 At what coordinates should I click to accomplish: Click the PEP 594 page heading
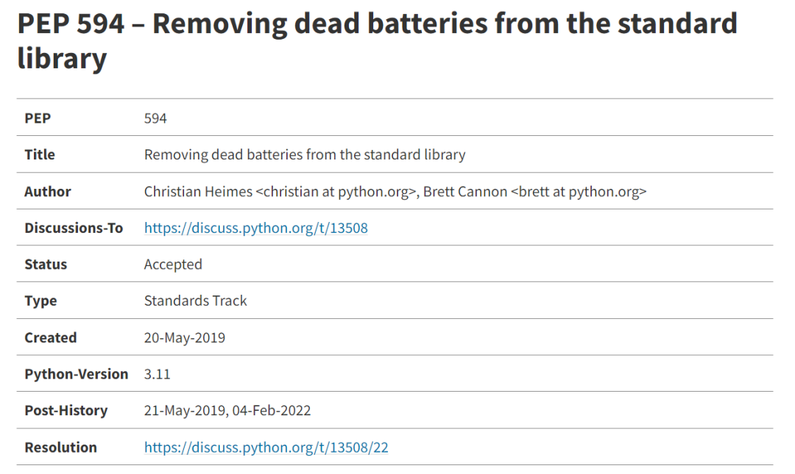[377, 40]
